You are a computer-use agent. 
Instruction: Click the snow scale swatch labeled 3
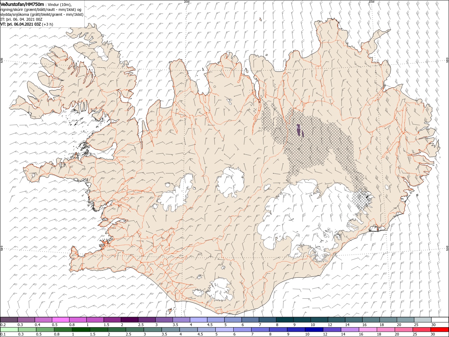pyautogui.click(x=164, y=319)
